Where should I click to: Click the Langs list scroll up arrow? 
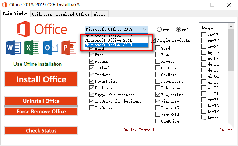coord(231,26)
